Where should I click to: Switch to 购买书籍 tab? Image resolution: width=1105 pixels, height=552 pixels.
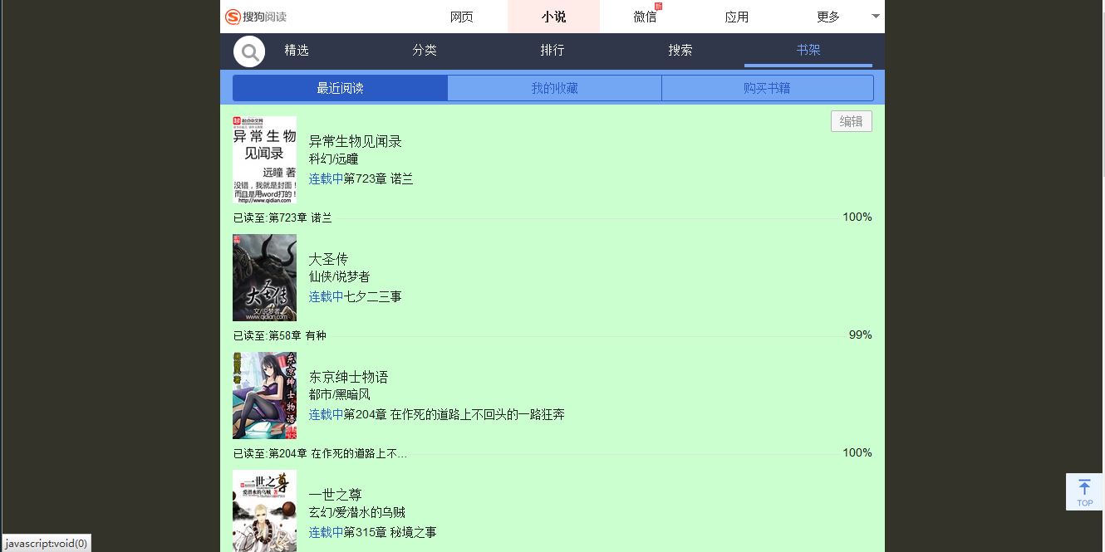coord(768,88)
